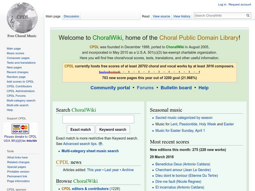This screenshot has width=255, height=191.
Task: Switch to the Discussion tab
Action: click(x=71, y=16)
